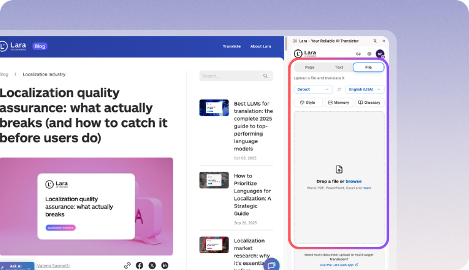Viewport: 469px width, 270px height.
Task: Click the broadcast icon next to settings
Action: pos(358,54)
